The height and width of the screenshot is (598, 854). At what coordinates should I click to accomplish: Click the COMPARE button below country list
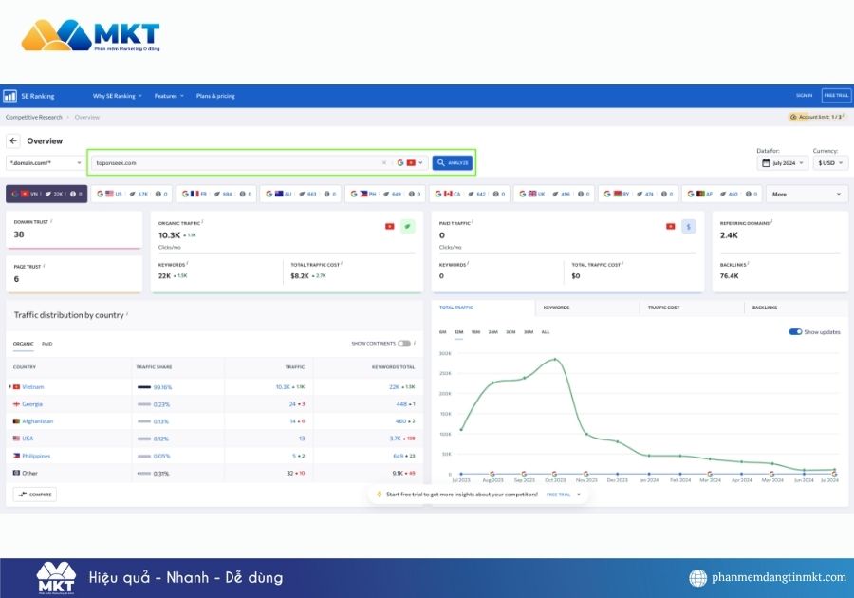point(34,494)
